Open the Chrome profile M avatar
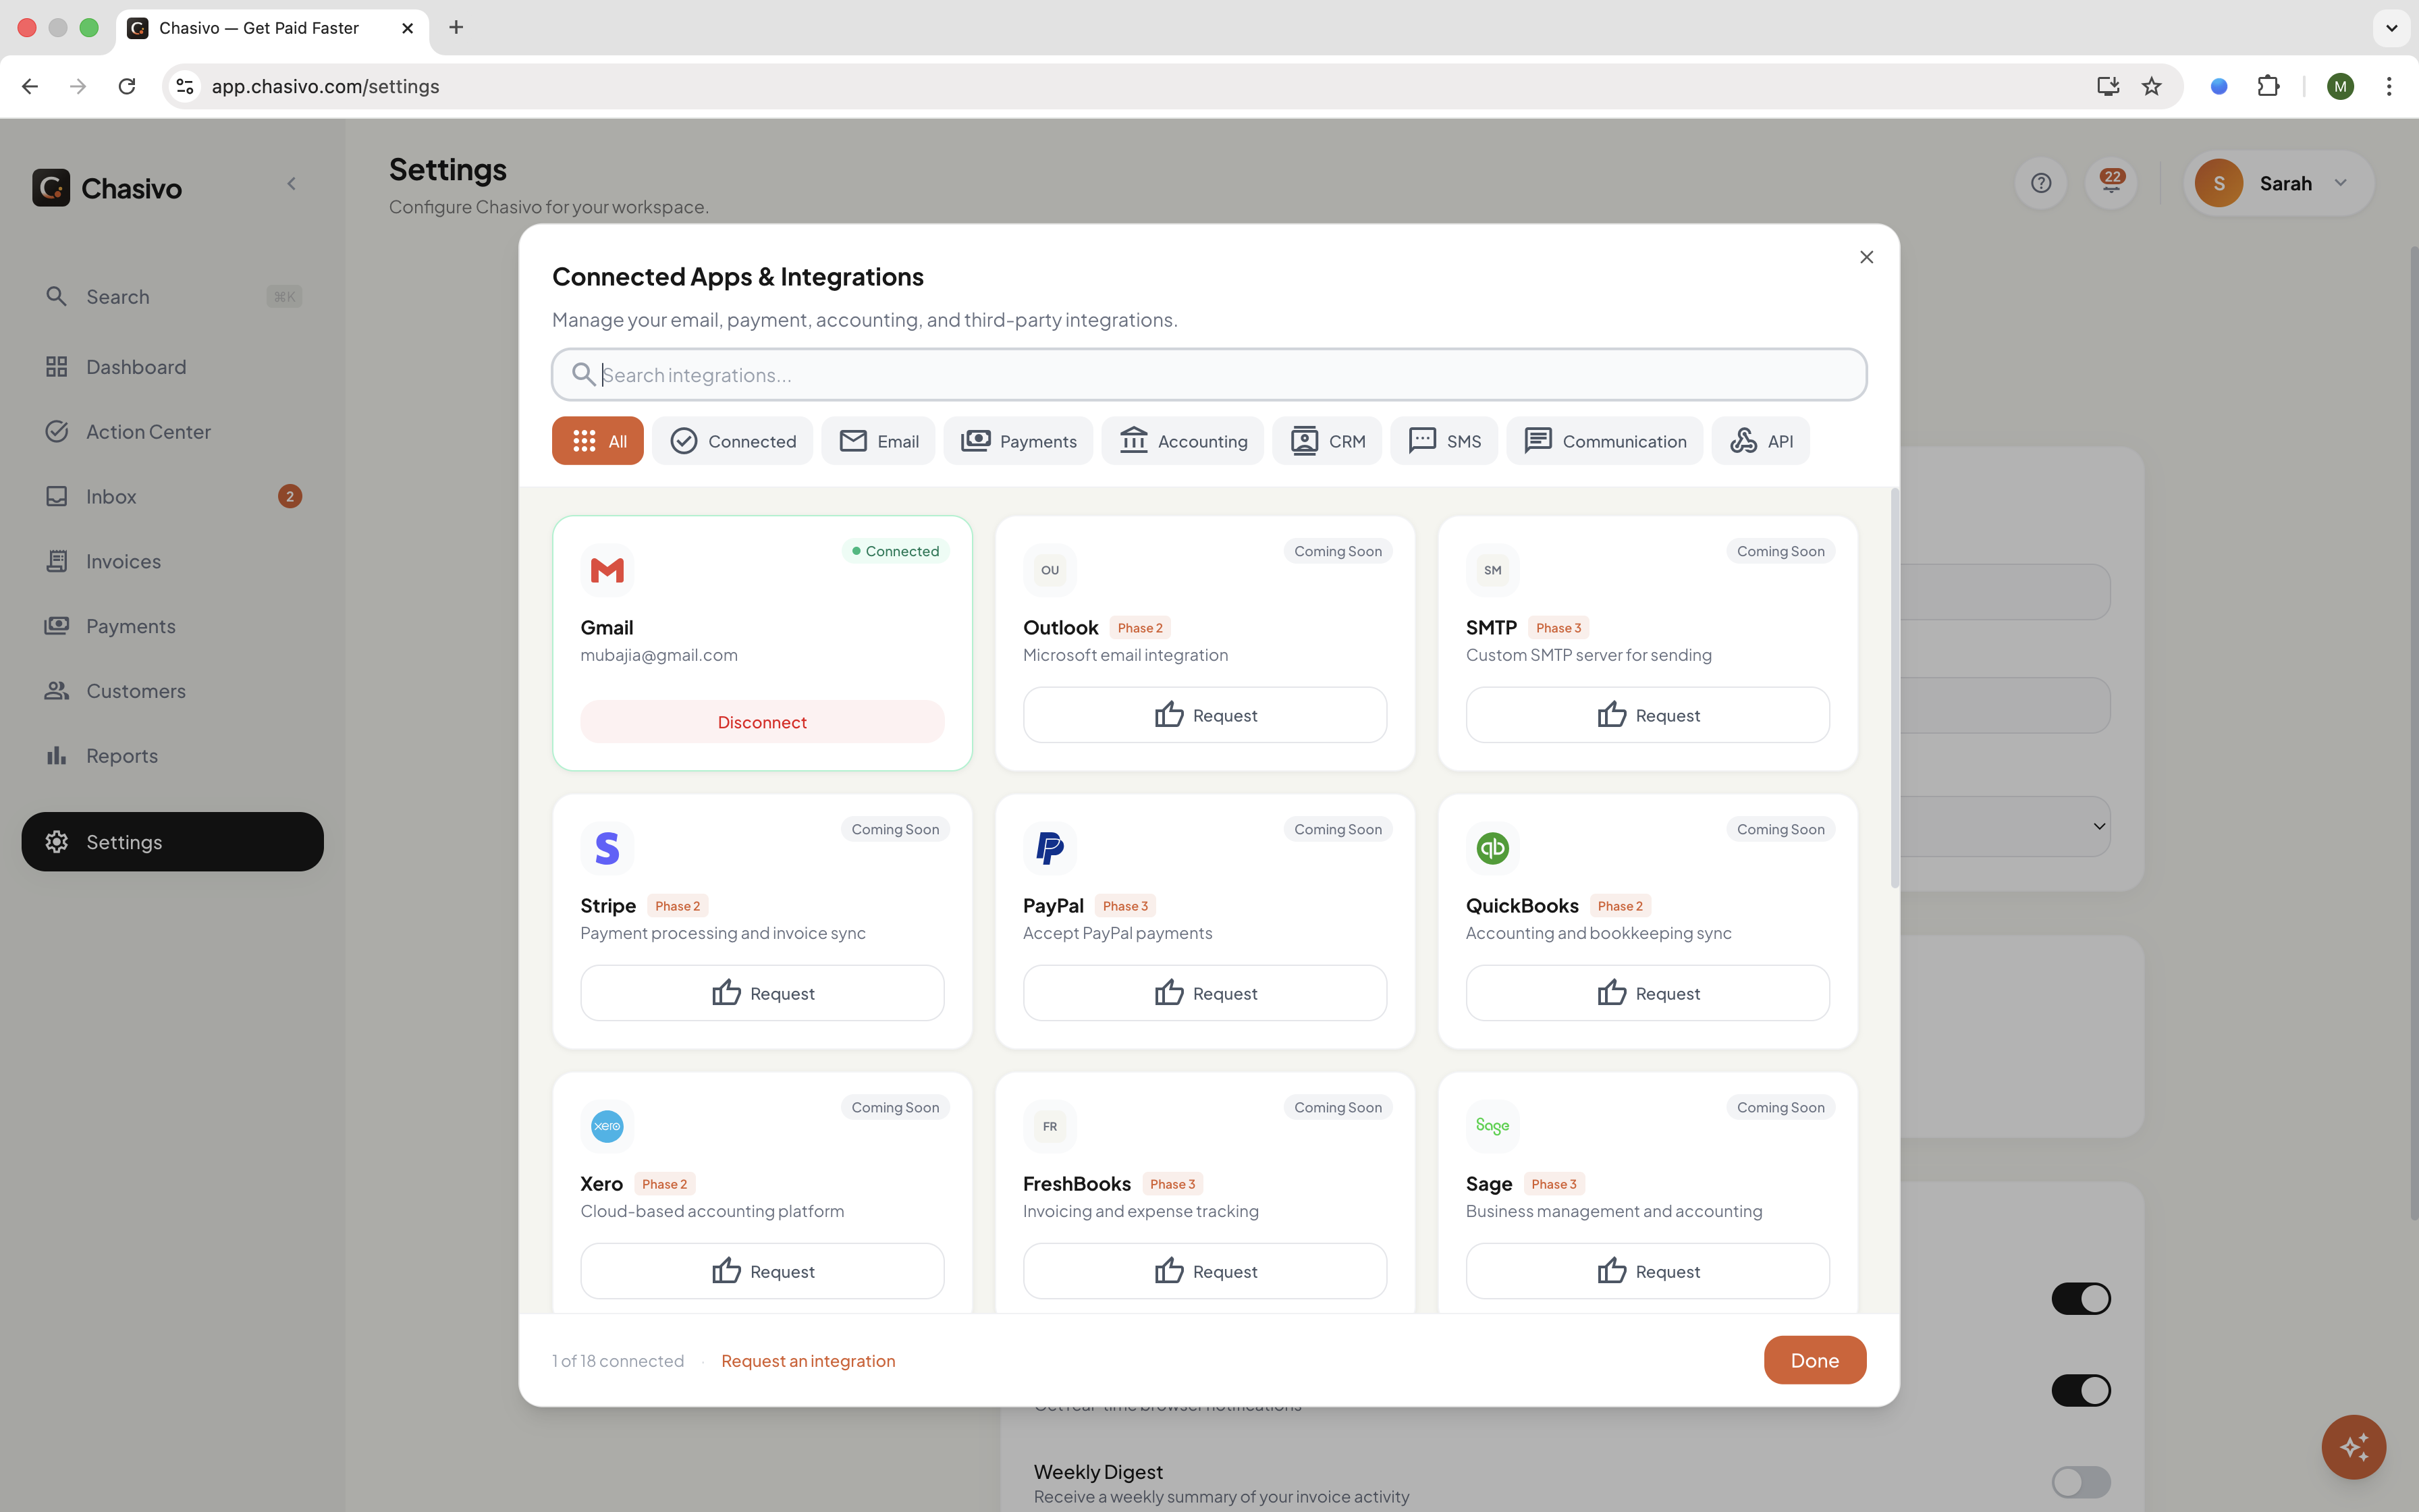The image size is (2419, 1512). tap(2340, 86)
